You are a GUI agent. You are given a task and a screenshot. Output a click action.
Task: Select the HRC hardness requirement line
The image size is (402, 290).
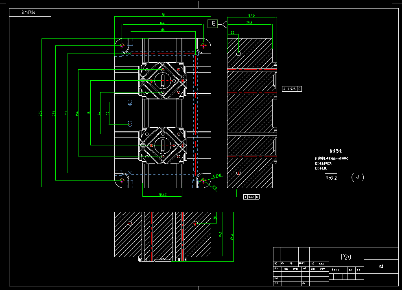pyautogui.click(x=332, y=159)
